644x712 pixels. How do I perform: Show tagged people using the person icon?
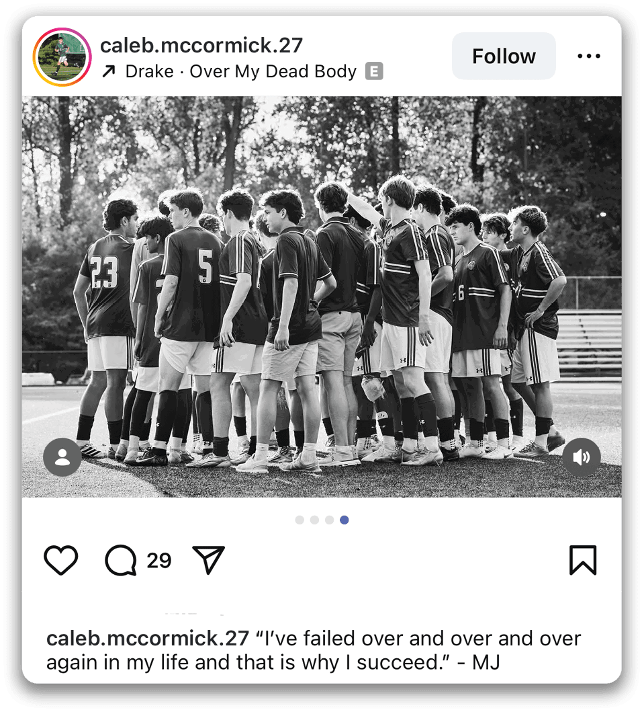pyautogui.click(x=62, y=457)
